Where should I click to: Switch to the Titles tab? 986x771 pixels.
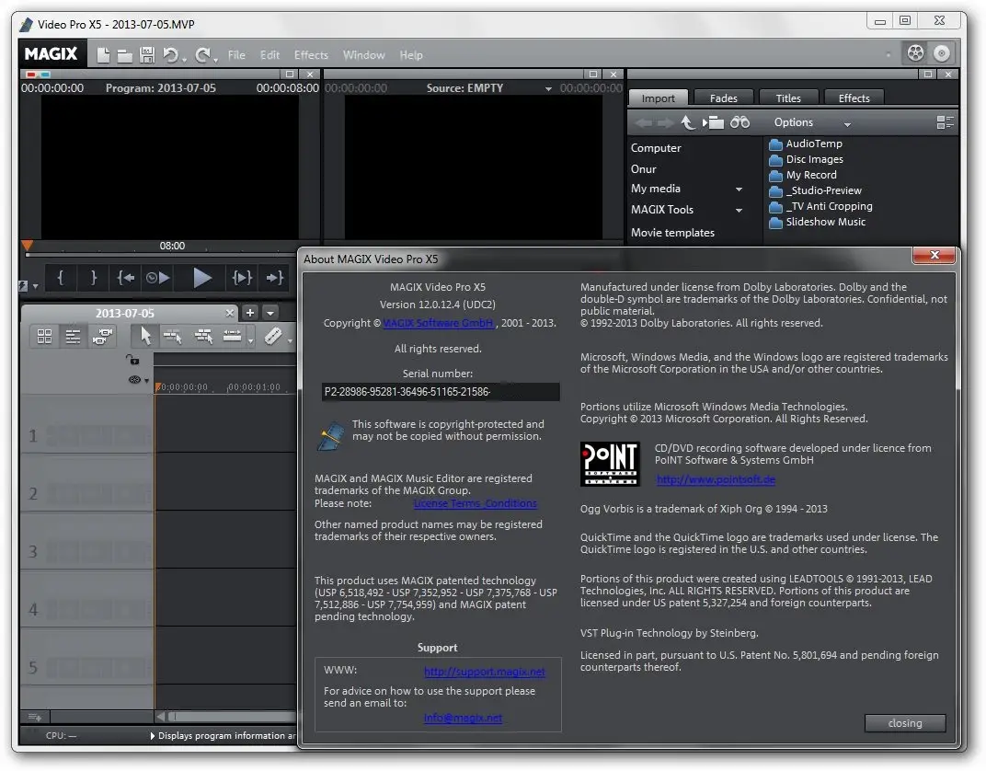click(x=788, y=98)
